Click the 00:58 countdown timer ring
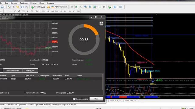Screen dimensions: 195x109 [84, 40]
